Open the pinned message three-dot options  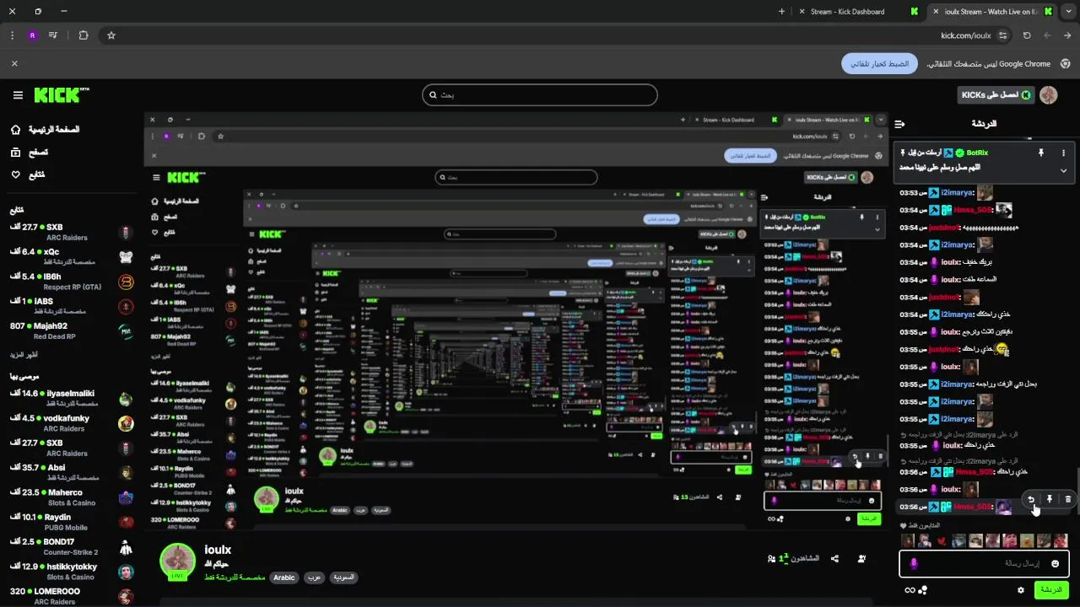[1063, 153]
